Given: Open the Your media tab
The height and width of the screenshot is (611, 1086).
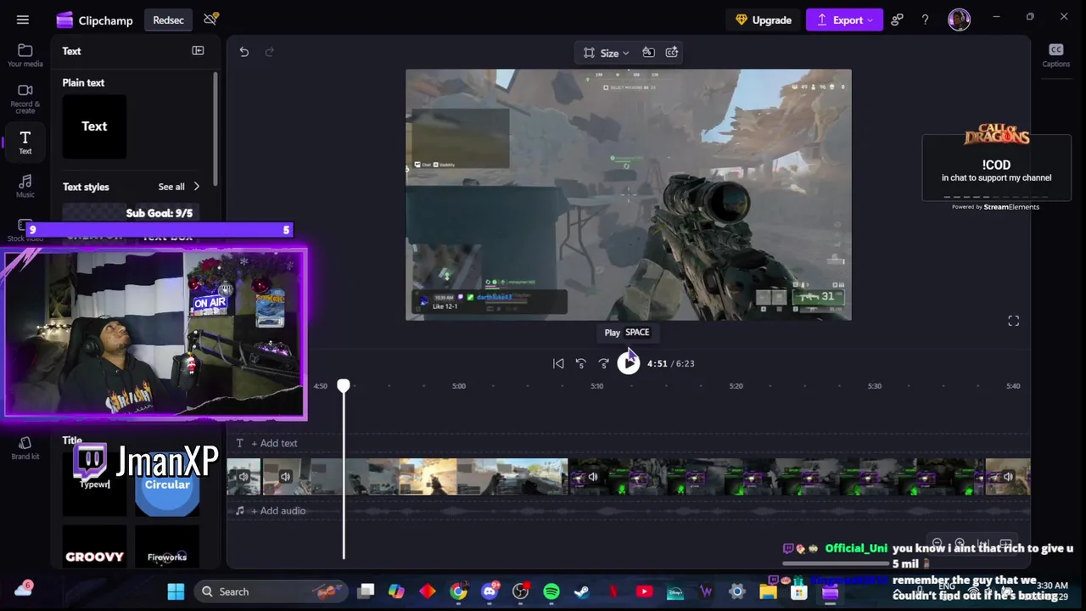Looking at the screenshot, I should pyautogui.click(x=25, y=56).
